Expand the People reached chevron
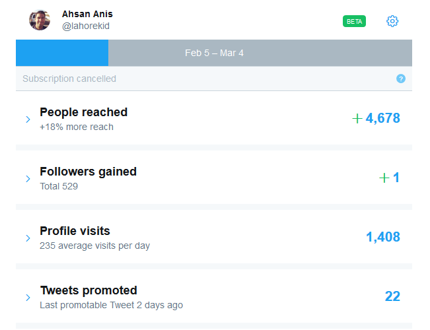The image size is (430, 330). click(x=28, y=119)
